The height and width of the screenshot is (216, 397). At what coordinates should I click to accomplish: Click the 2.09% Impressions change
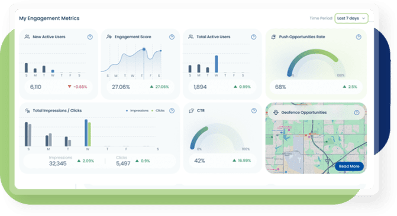pos(86,161)
